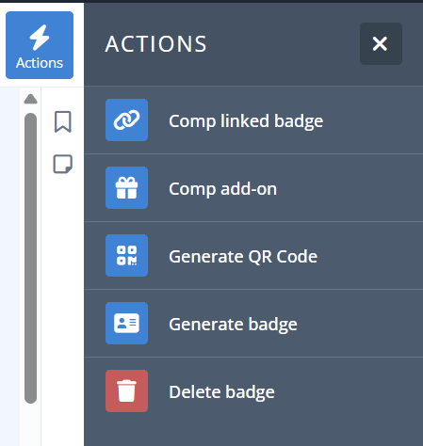
Task: Click the ID card Generate badge icon
Action: (126, 324)
